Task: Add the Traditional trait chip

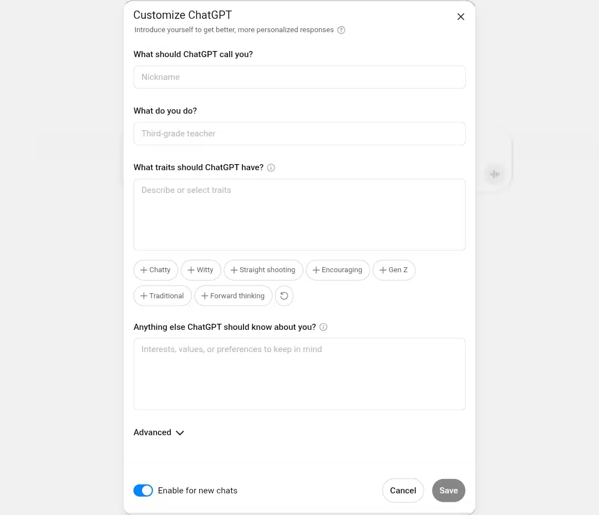Action: point(163,296)
